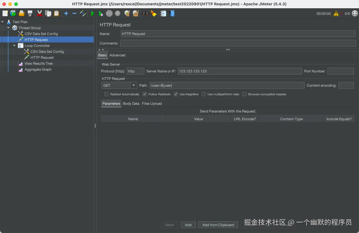Click the Server Name or IP field

[240, 71]
